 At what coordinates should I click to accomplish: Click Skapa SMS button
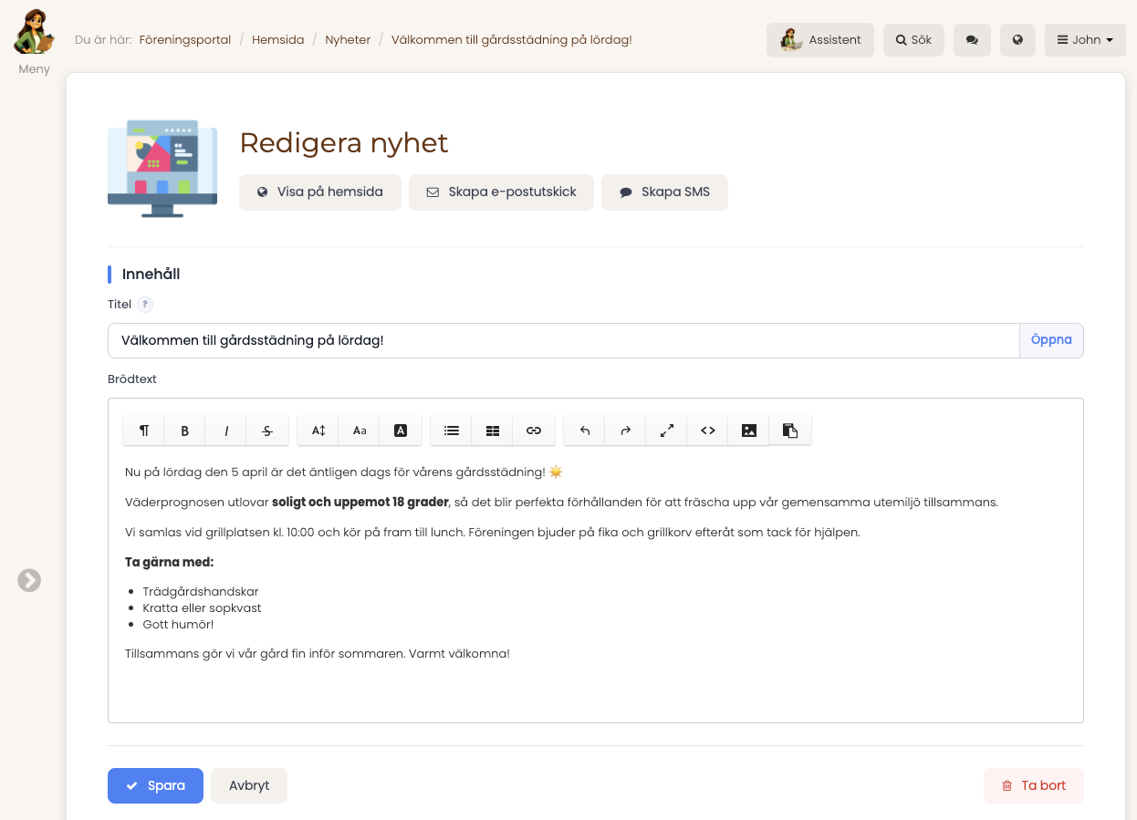coord(664,192)
